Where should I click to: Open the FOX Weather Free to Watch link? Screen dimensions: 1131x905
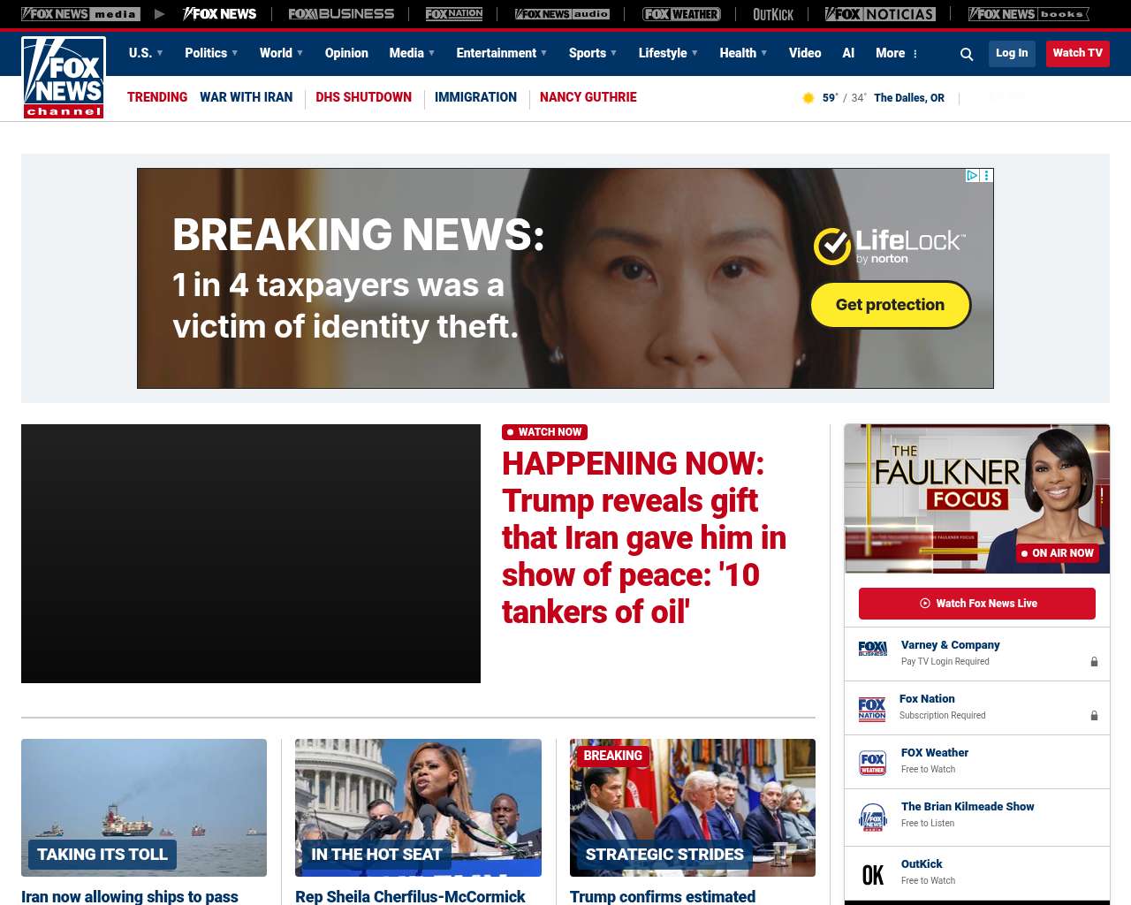click(935, 760)
